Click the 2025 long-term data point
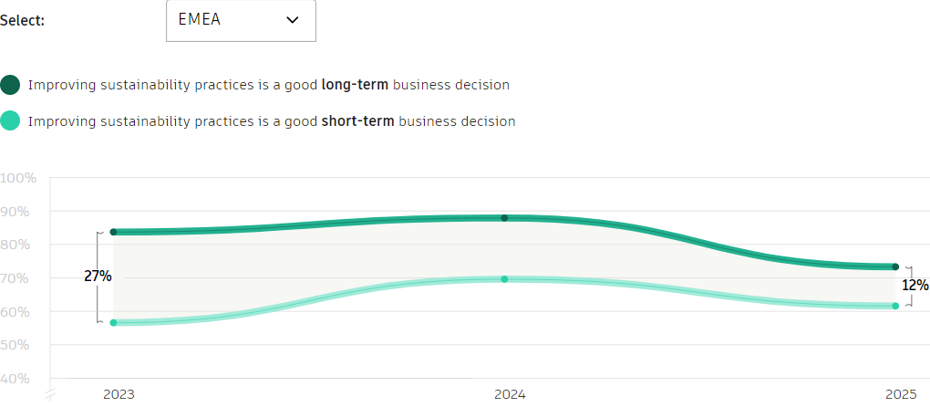 click(895, 266)
